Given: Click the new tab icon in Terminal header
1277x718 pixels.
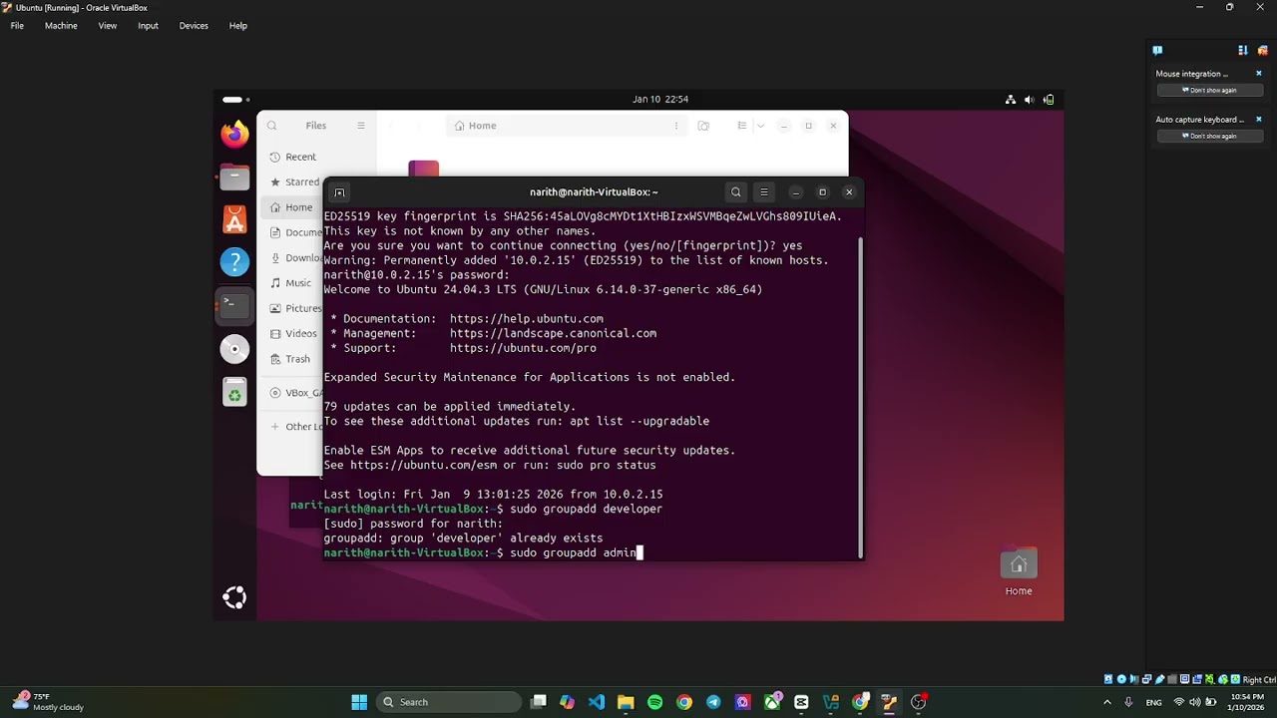Looking at the screenshot, I should [339, 192].
